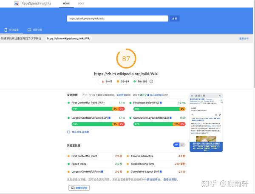Click the 查看树状图 button
This screenshot has width=255, height=194.
click(x=79, y=188)
